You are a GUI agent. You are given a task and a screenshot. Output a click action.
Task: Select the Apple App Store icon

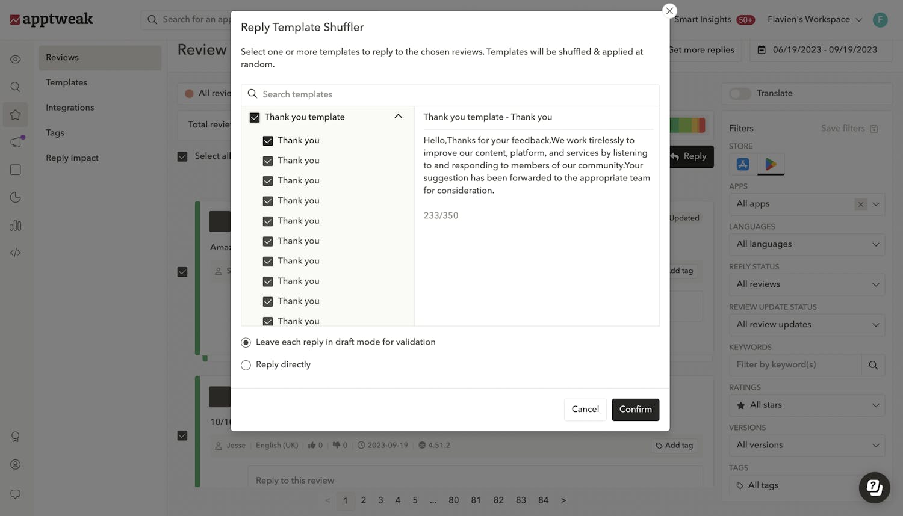[x=743, y=164]
